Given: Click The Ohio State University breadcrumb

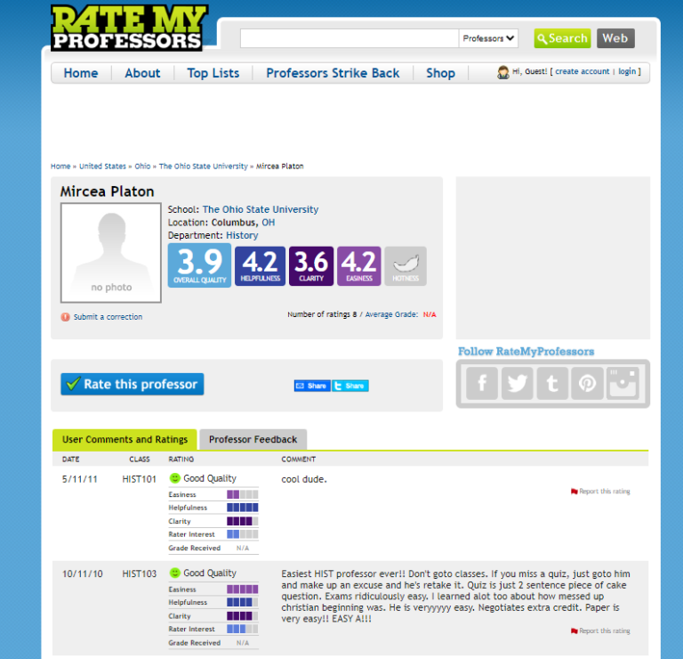Looking at the screenshot, I should (203, 167).
